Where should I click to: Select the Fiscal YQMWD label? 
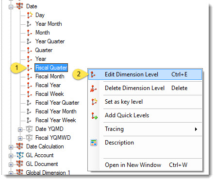coord(53,138)
